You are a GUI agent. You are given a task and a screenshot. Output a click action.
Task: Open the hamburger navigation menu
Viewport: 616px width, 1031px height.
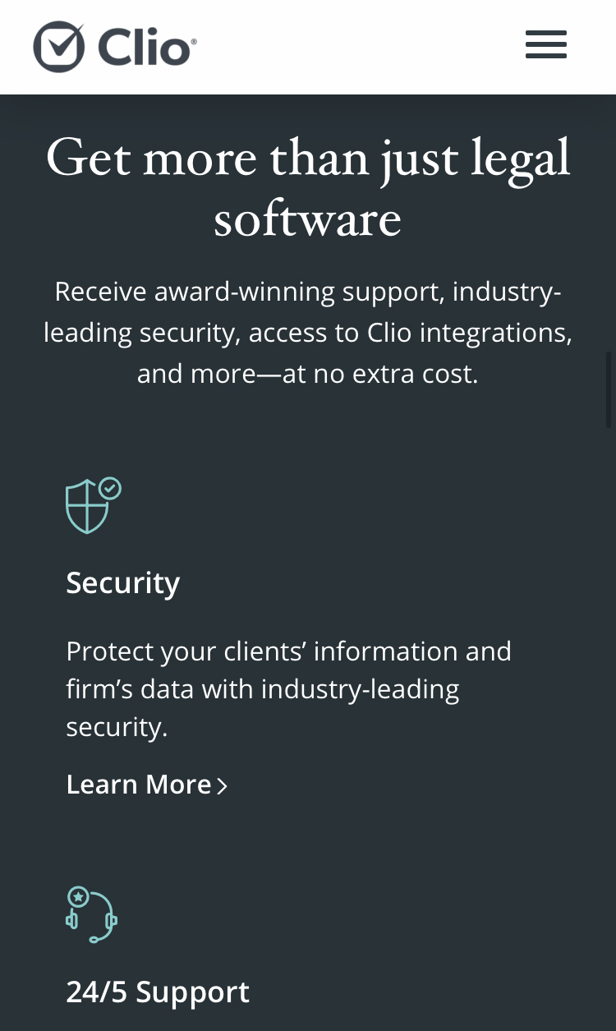[x=546, y=44]
